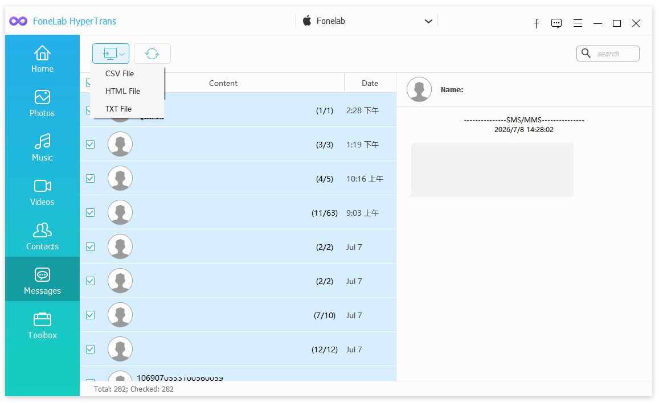Click avatar of the (7/10) conversation
The width and height of the screenshot is (659, 403).
point(120,315)
